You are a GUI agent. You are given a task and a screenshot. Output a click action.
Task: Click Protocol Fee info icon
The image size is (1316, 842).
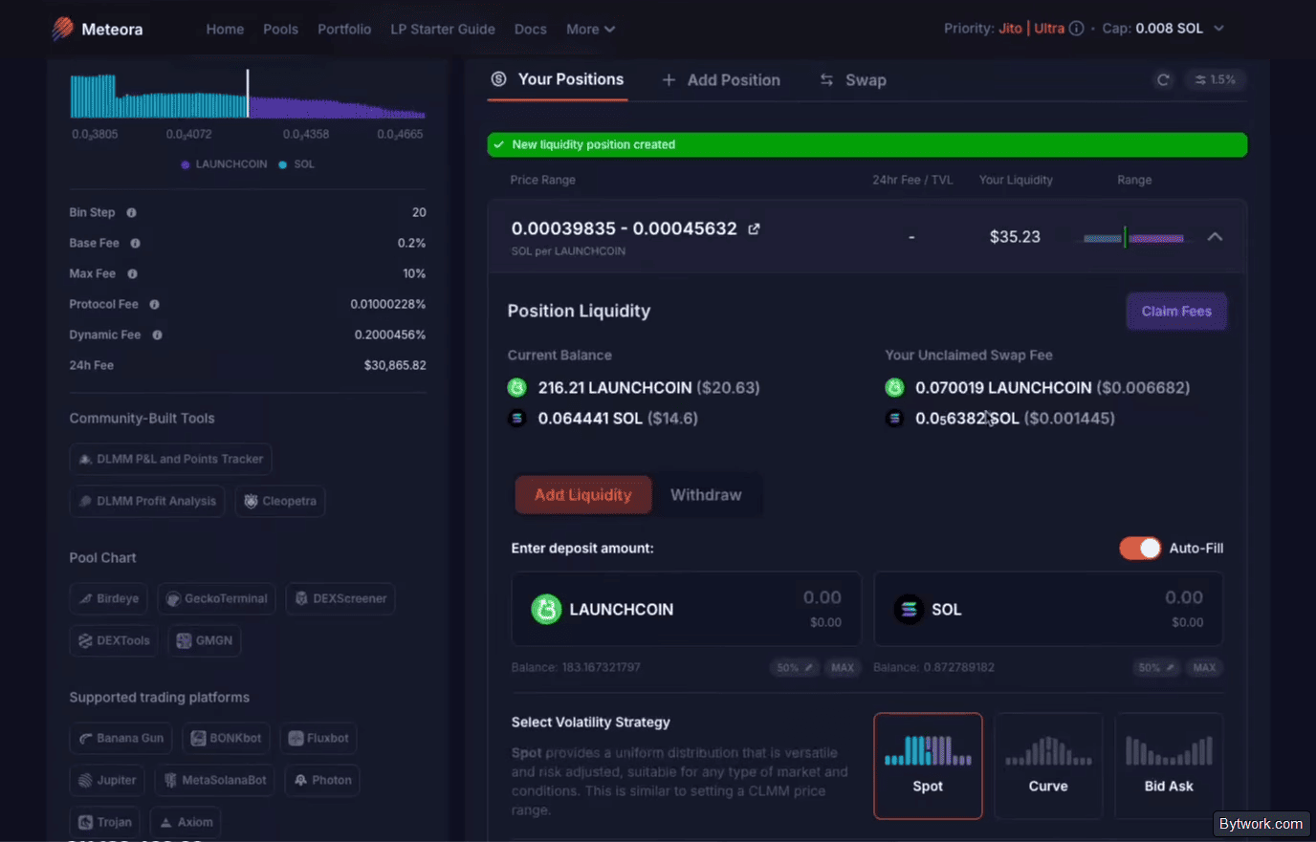[x=154, y=304]
